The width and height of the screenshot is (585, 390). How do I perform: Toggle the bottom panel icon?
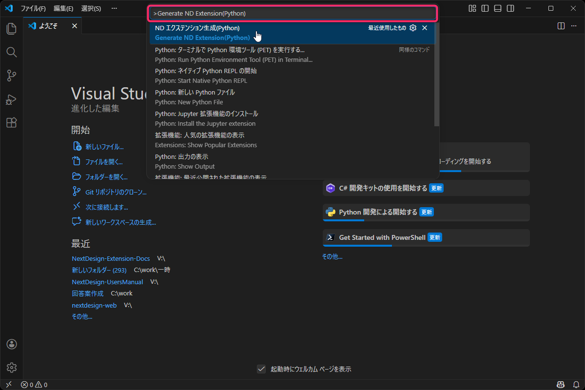pos(497,8)
